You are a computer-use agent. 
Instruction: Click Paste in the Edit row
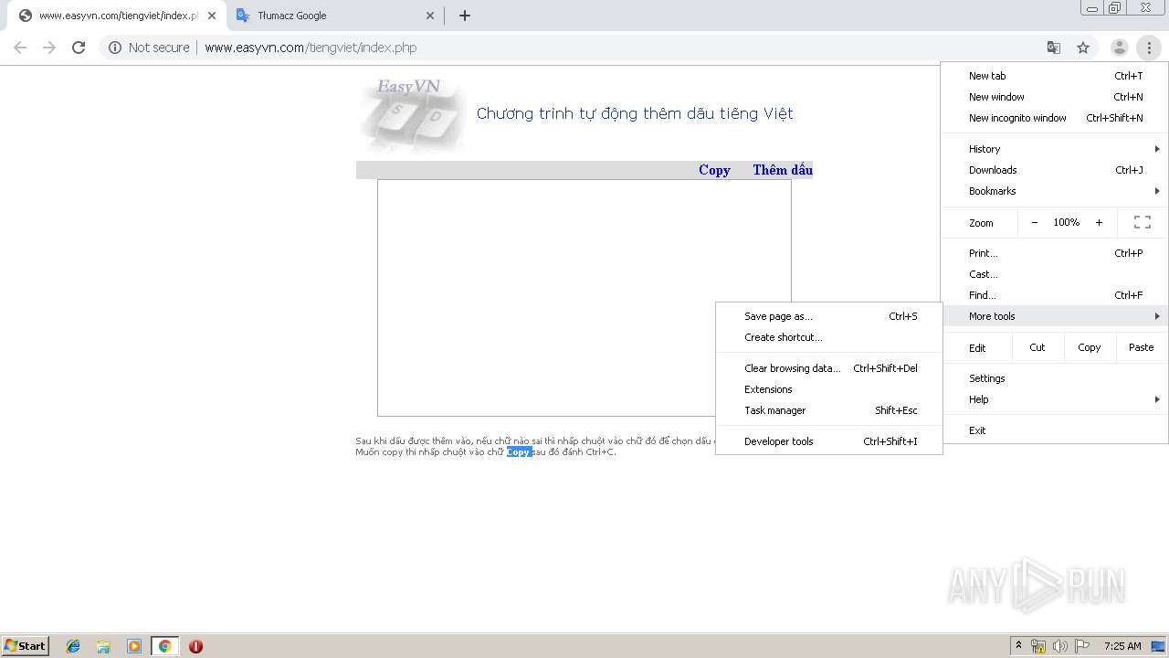click(x=1141, y=347)
